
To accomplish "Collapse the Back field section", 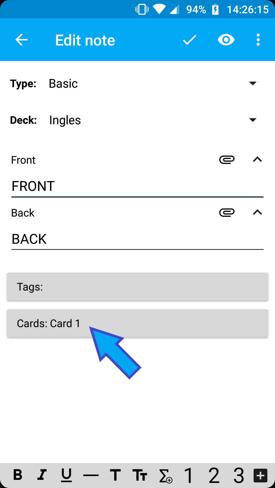I will 258,212.
